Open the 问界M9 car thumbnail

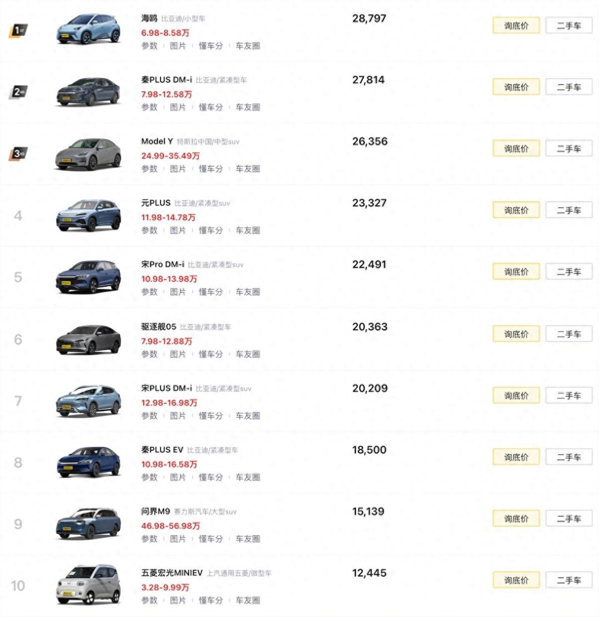pyautogui.click(x=88, y=523)
